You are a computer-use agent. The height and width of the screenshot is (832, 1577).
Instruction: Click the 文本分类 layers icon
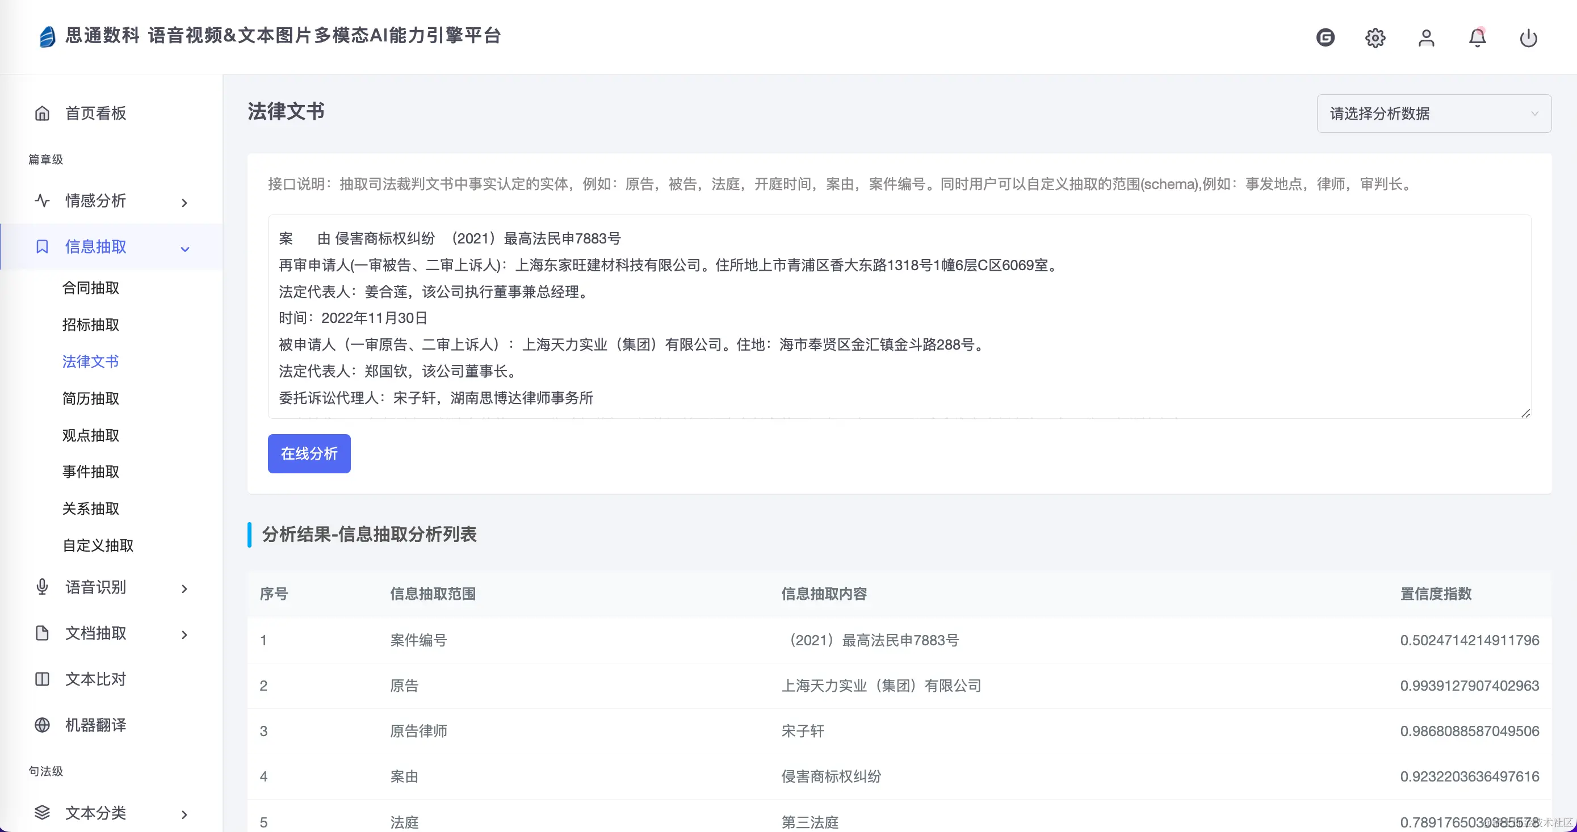tap(41, 812)
